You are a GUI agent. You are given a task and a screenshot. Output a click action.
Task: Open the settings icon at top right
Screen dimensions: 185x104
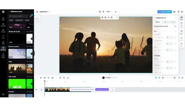(x=182, y=12)
